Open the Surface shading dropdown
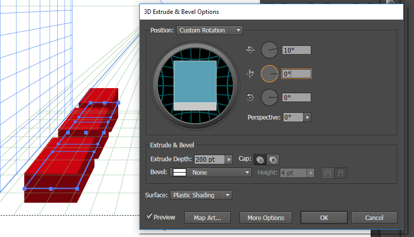This screenshot has height=237, width=414. (x=201, y=195)
